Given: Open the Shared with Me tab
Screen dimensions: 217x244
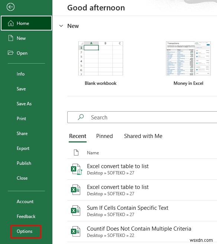Looking at the screenshot, I should pyautogui.click(x=143, y=136).
